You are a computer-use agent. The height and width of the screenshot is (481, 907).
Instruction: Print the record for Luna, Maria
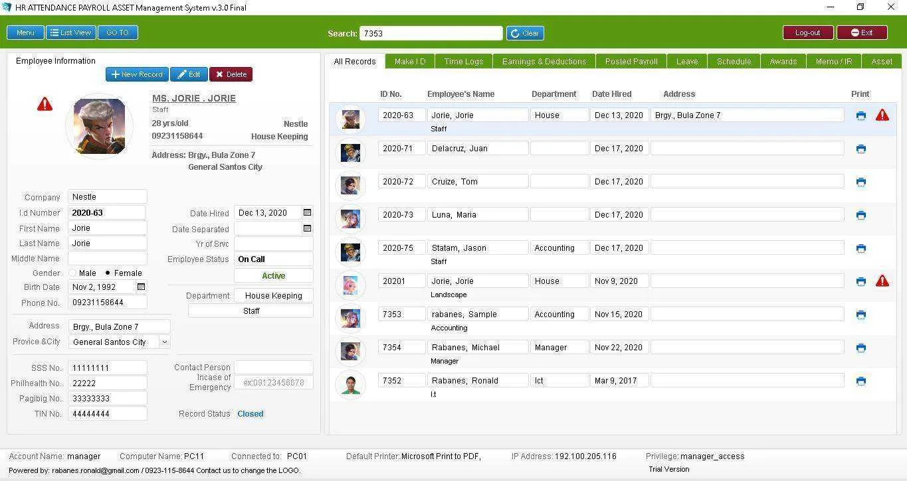pos(860,215)
